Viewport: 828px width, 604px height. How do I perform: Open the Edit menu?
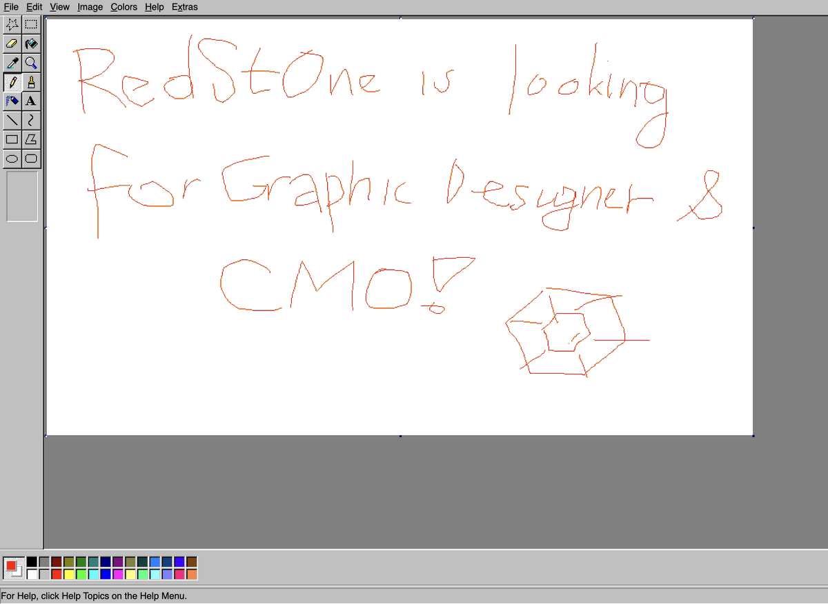click(x=34, y=7)
